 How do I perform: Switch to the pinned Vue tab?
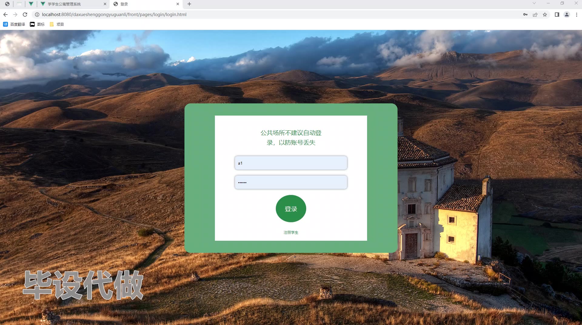point(31,4)
